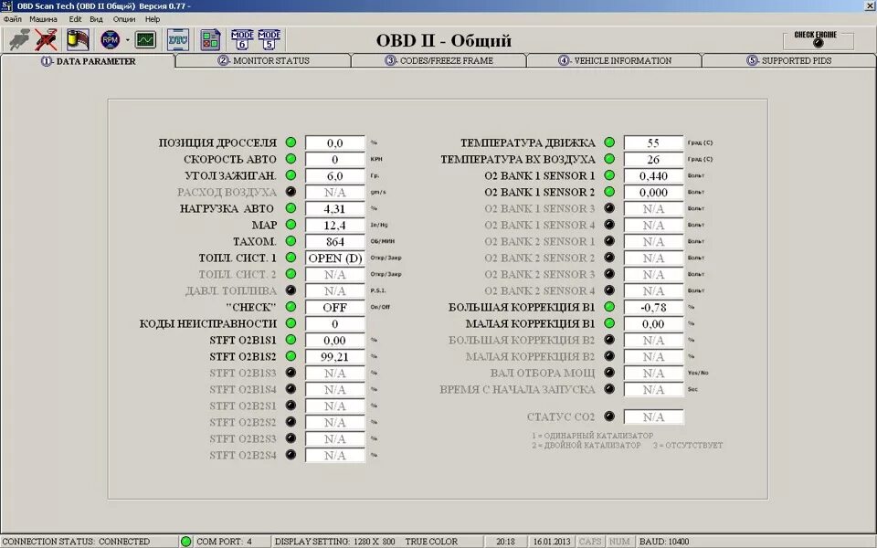
Task: Click the MAP value field 12,4
Action: [335, 226]
